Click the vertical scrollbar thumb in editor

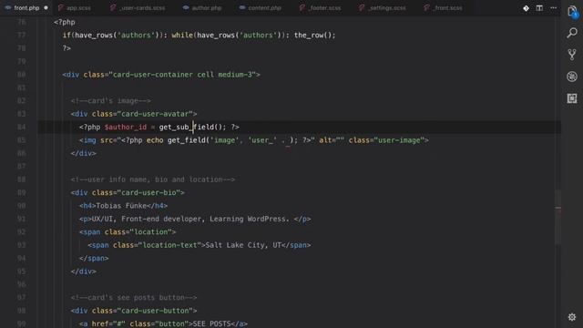coord(557,218)
